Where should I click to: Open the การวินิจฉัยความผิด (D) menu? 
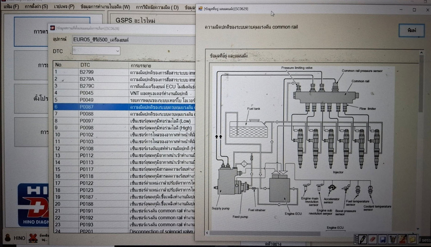coord(157,7)
